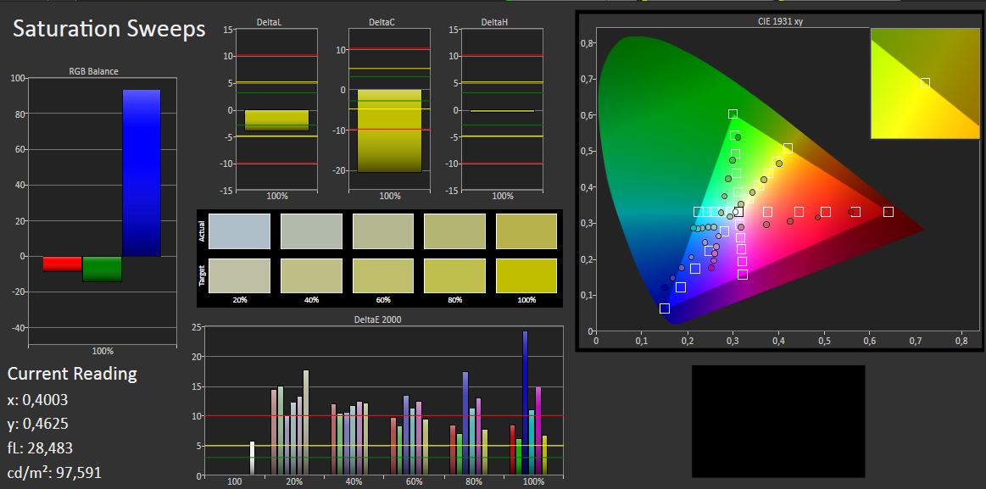Click the red primary target square on CIE chart
Viewport: 986px width, 489px height.
pos(888,212)
